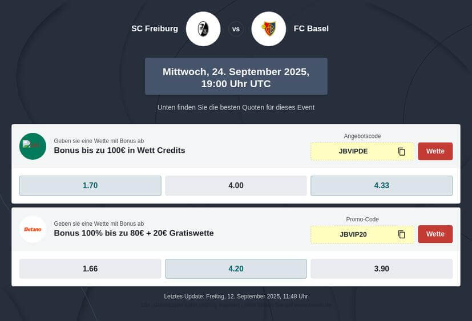Open the 100€ Wett Credits bonus offer
472x321 pixels.
(119, 151)
